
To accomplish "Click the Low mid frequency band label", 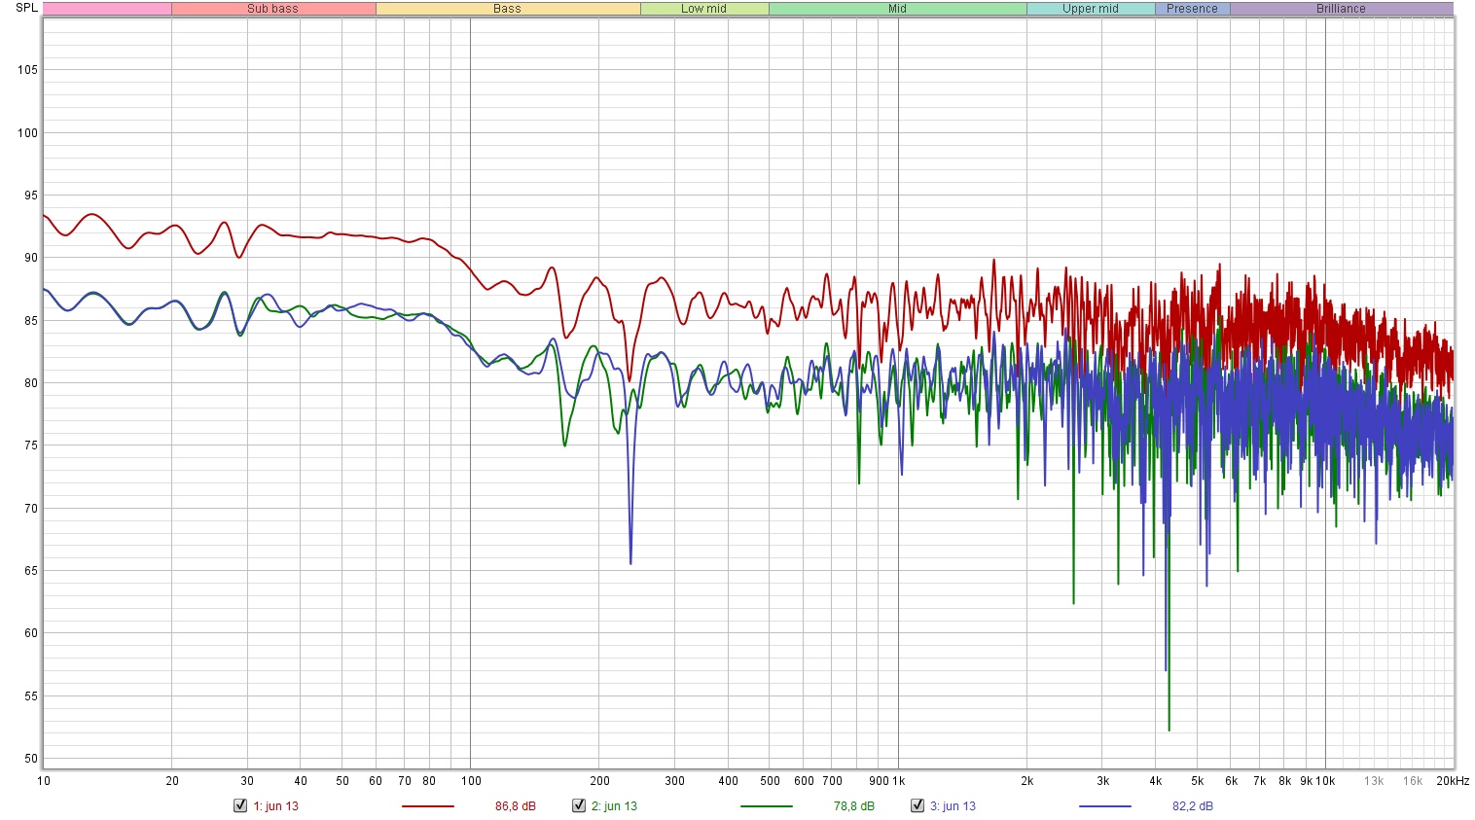I will (x=703, y=9).
